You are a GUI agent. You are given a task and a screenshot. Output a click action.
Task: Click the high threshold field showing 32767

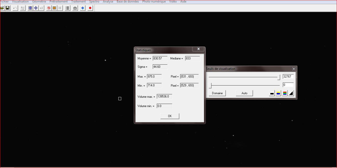tap(288, 77)
